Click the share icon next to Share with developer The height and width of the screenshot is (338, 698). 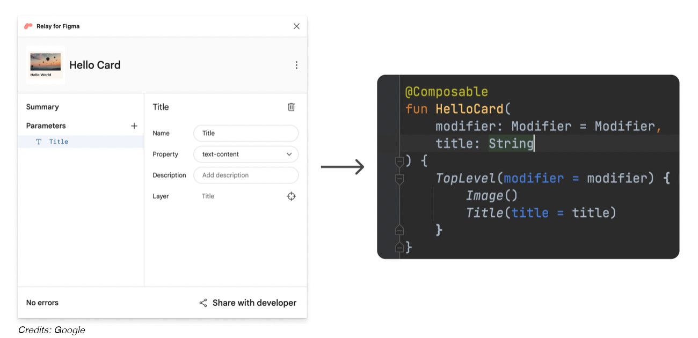tap(203, 303)
